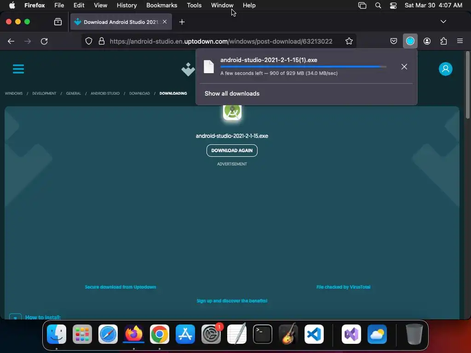This screenshot has width=471, height=353.
Task: Open Terminal from the dock
Action: coord(263,334)
